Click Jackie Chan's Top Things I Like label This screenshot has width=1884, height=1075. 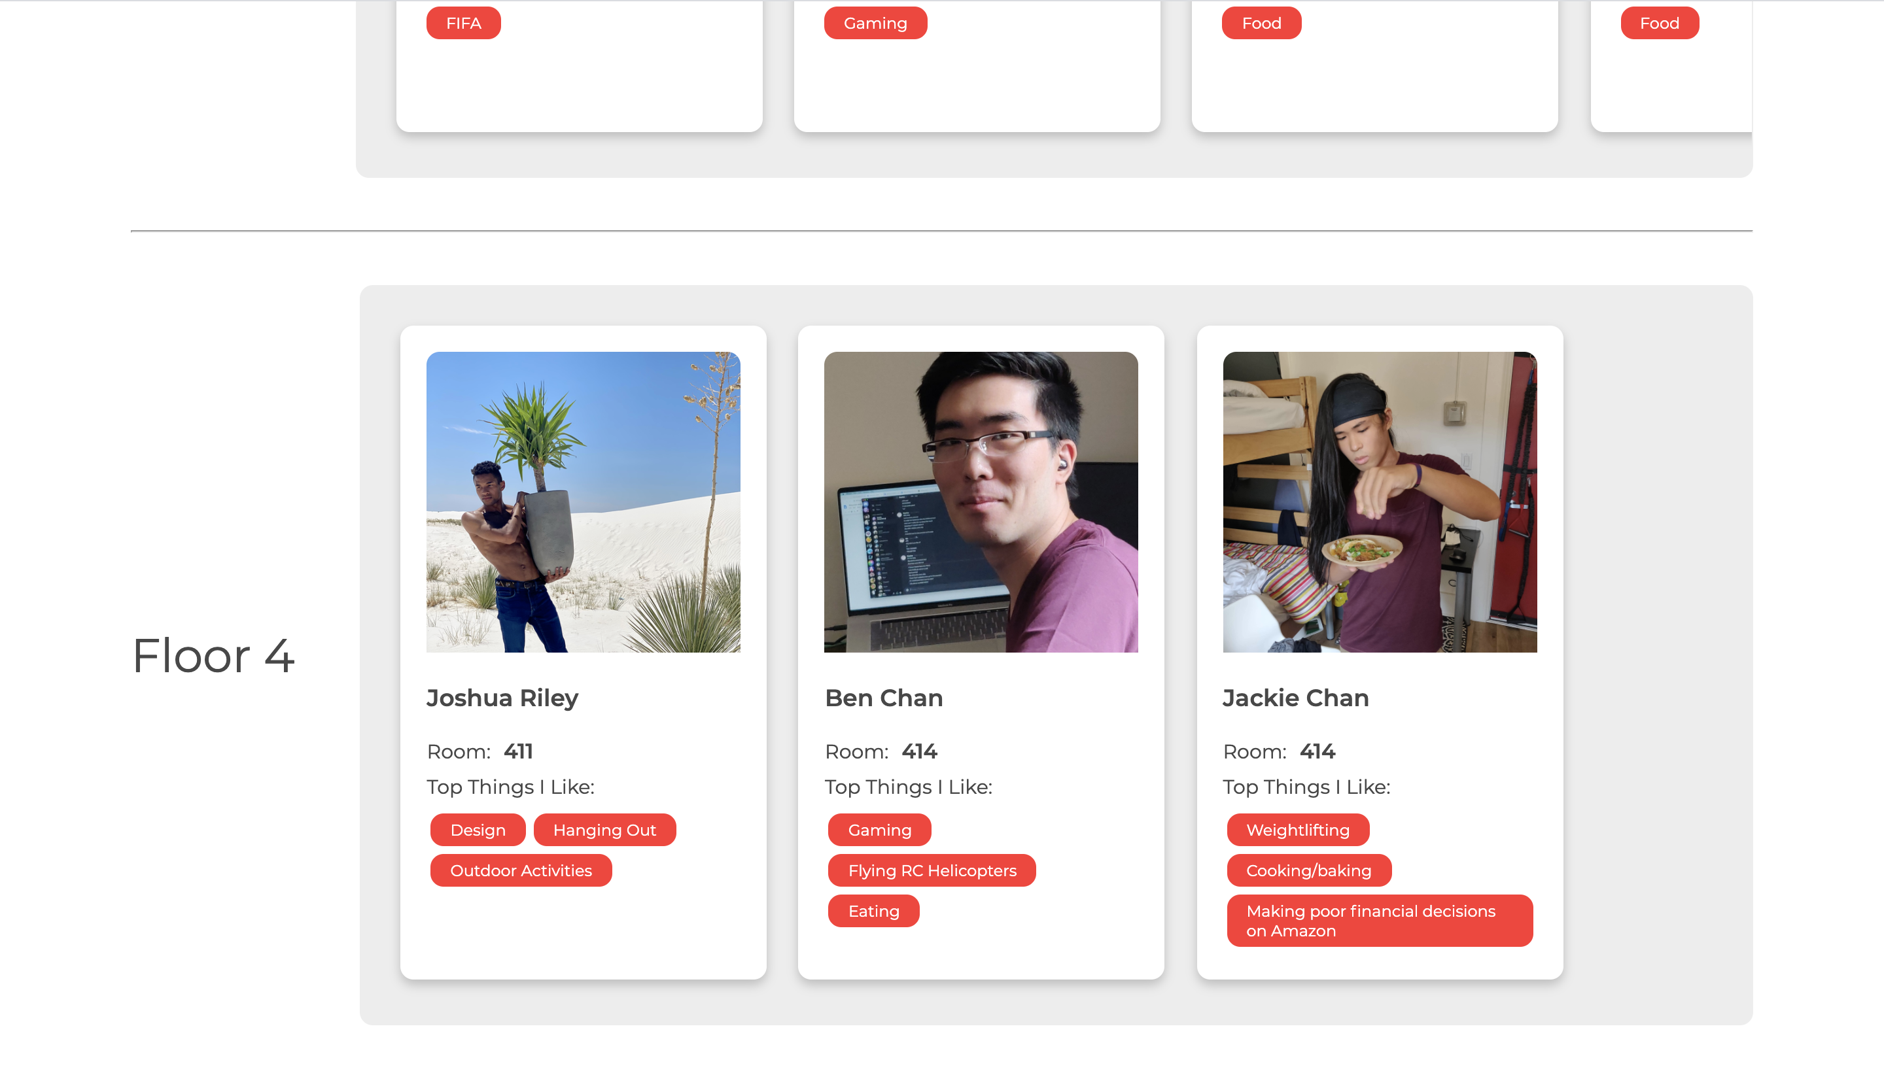pyautogui.click(x=1306, y=787)
